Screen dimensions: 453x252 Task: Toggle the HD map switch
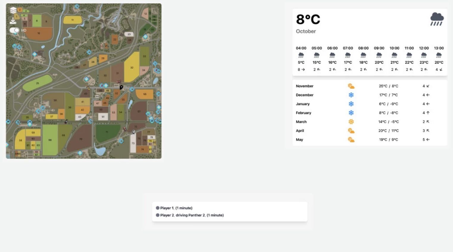pyautogui.click(x=14, y=30)
